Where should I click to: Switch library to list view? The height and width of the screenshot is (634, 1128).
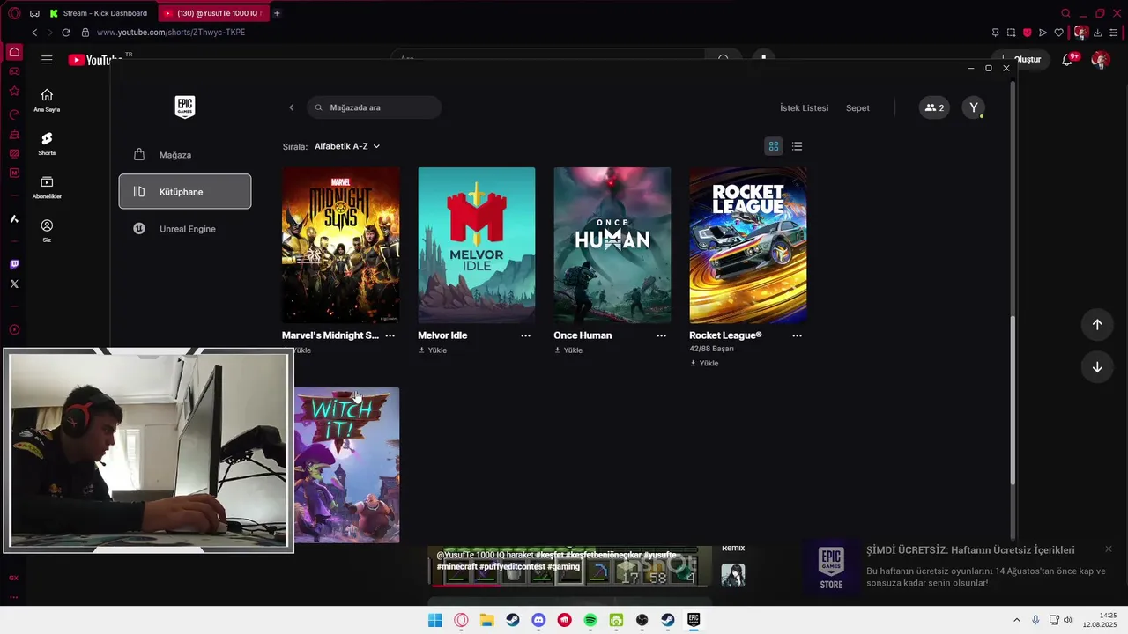[797, 146]
